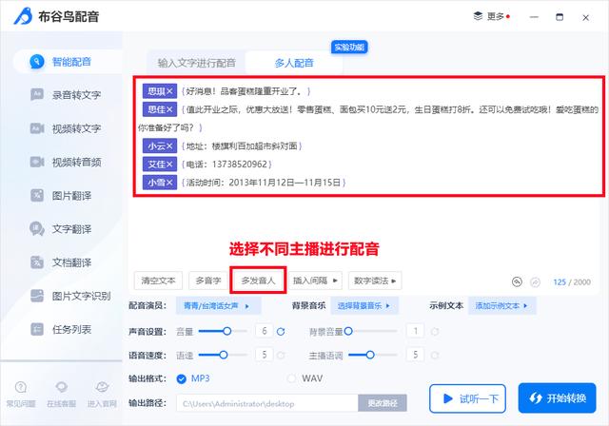Click the 任务列表 sidebar icon
The height and width of the screenshot is (426, 609).
click(x=37, y=329)
